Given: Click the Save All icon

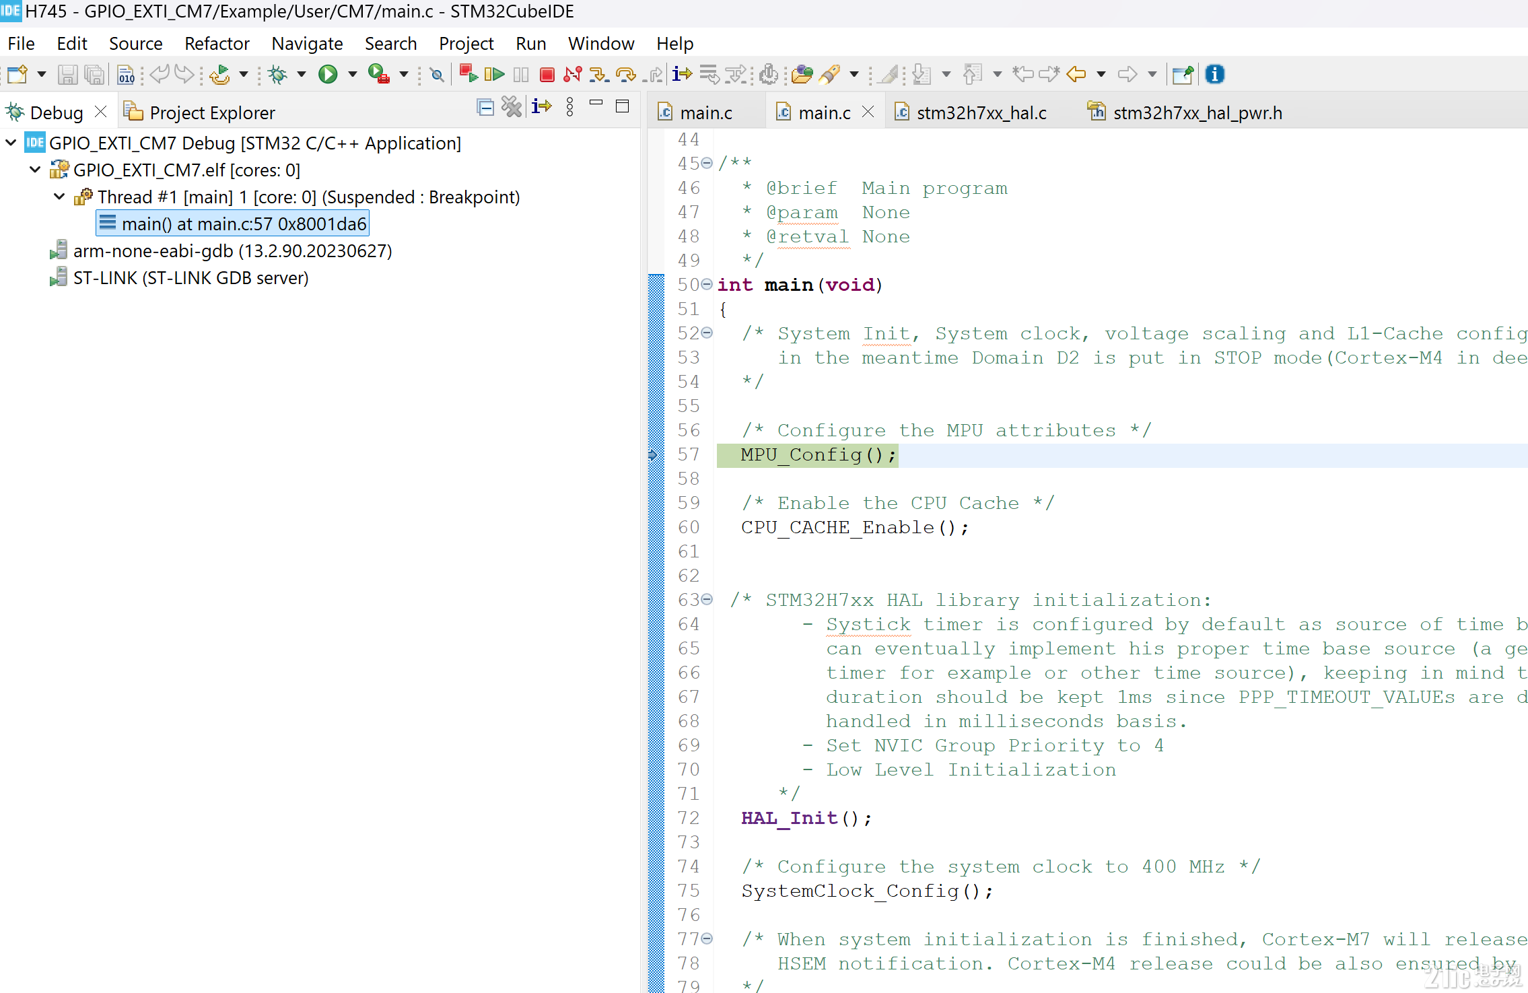Looking at the screenshot, I should [x=95, y=74].
